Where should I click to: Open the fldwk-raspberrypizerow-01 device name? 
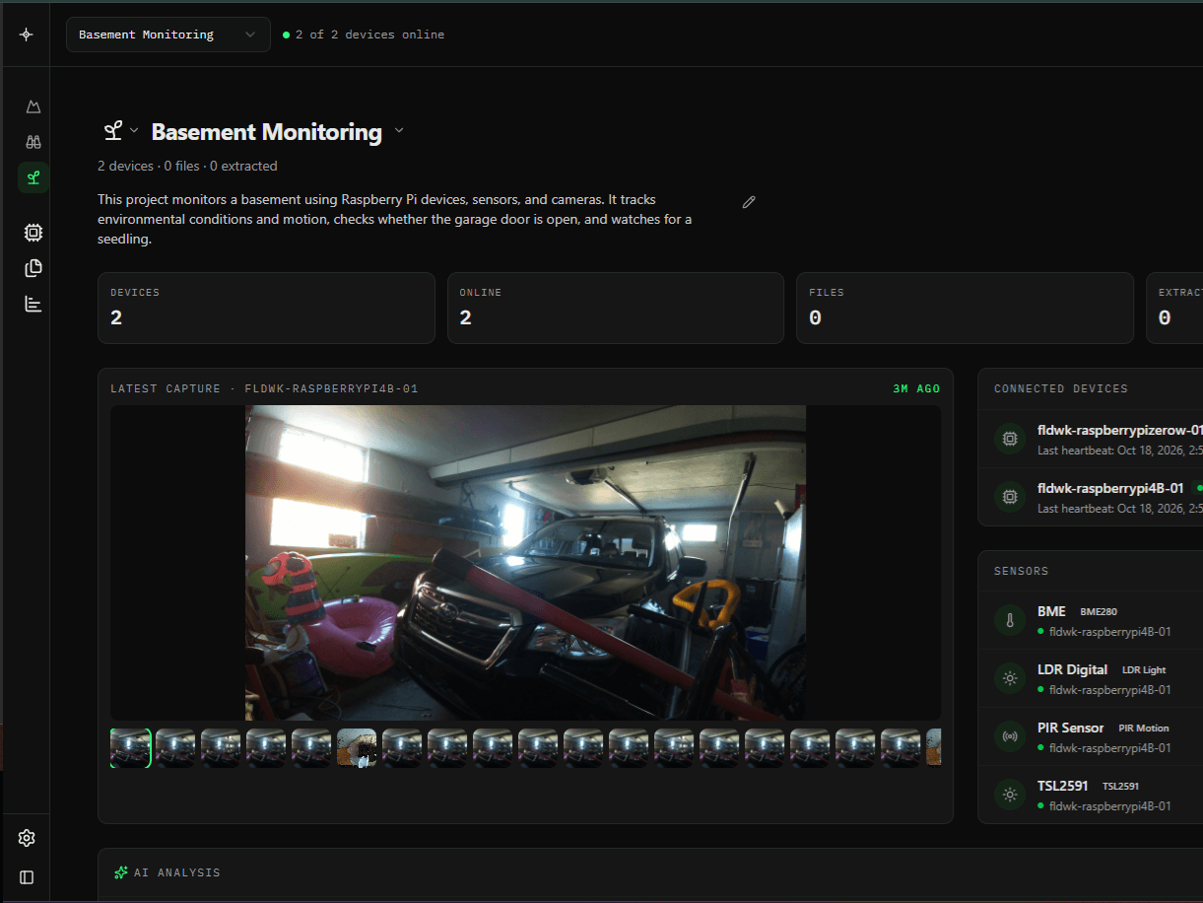pos(1120,430)
